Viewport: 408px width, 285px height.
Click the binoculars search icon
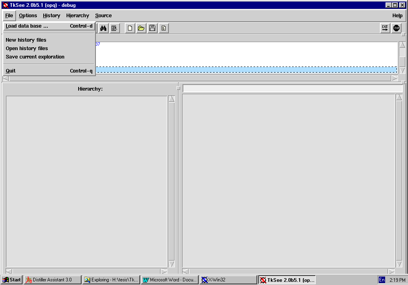coord(103,28)
